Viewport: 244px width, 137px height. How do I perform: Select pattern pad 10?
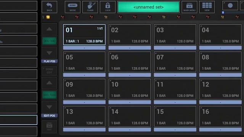(x=130, y=89)
